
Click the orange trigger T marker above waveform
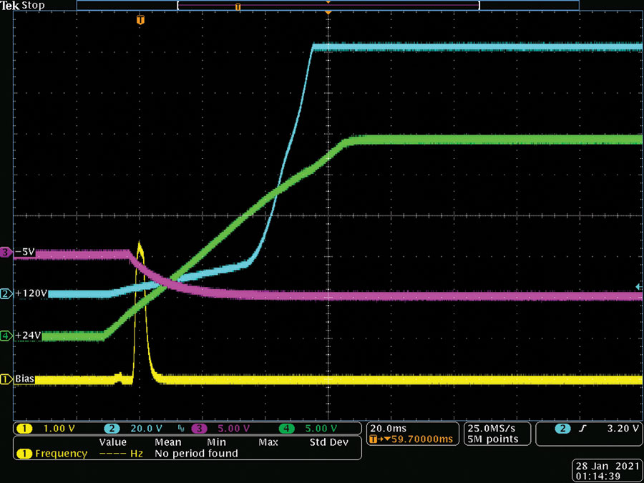(x=140, y=19)
